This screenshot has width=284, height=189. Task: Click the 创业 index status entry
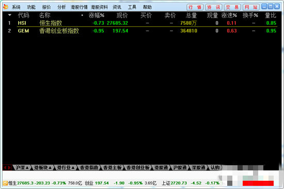pos(121,183)
